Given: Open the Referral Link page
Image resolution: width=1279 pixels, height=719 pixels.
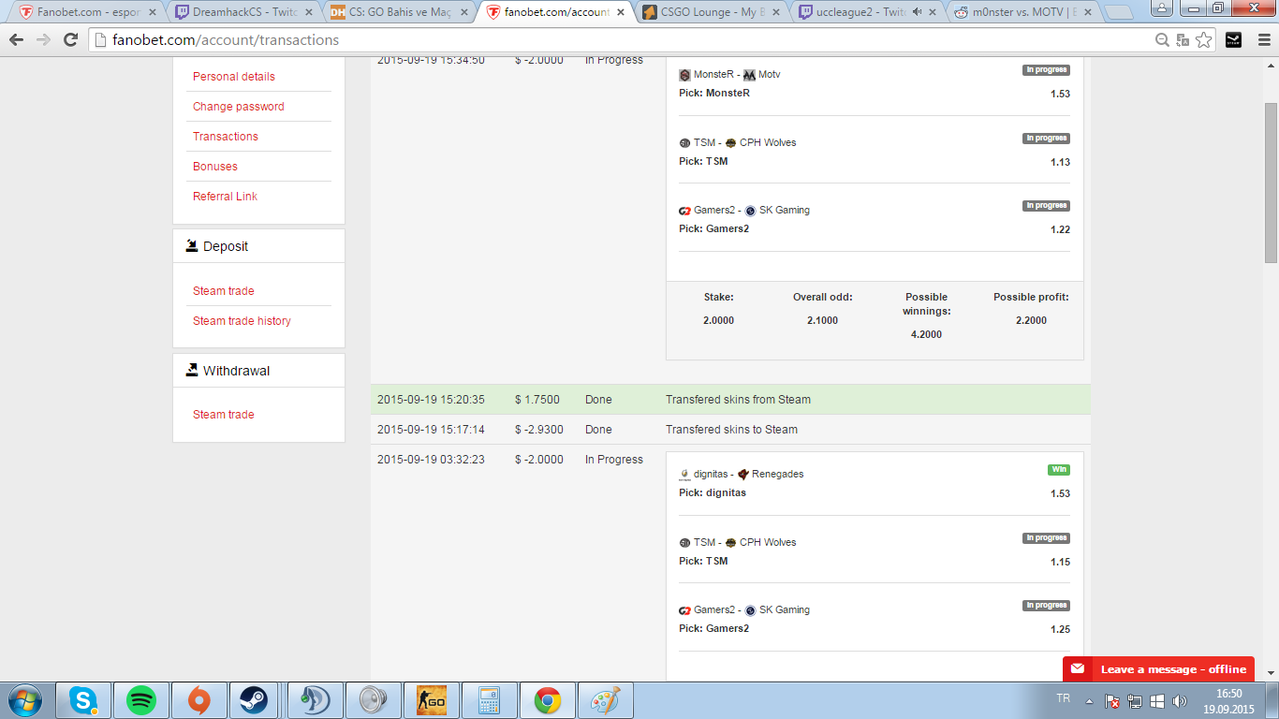Looking at the screenshot, I should pyautogui.click(x=225, y=197).
